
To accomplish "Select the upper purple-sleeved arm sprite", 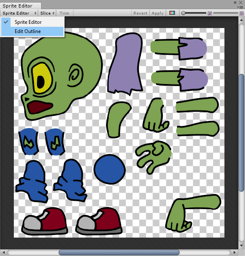I will pos(179,49).
